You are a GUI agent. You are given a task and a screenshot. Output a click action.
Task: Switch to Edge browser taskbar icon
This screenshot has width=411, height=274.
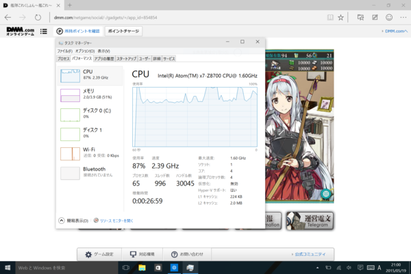click(x=174, y=268)
